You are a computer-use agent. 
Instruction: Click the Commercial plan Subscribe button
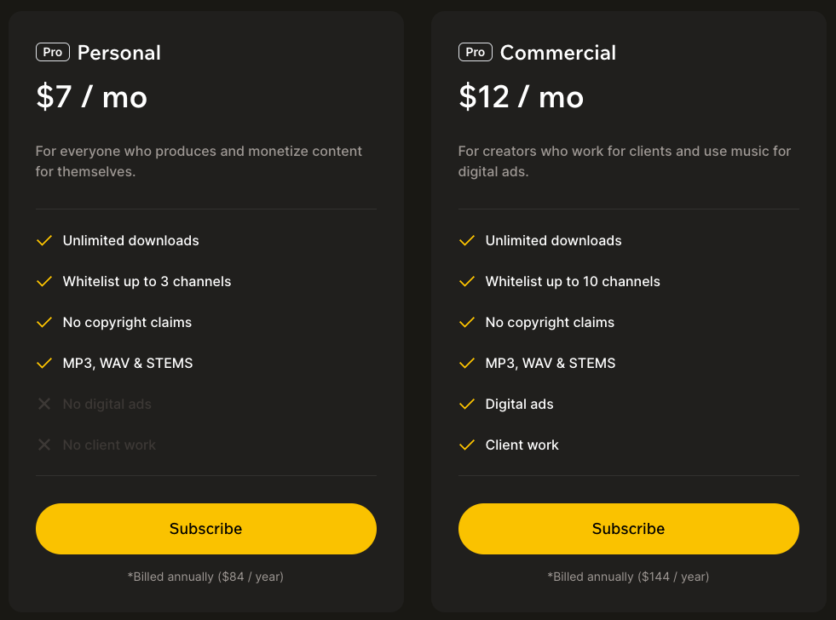pyautogui.click(x=628, y=529)
